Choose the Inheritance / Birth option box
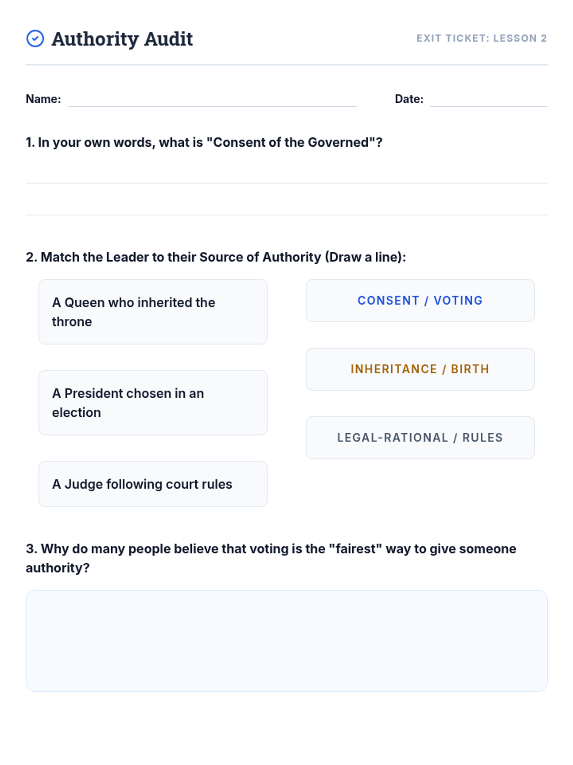This screenshot has width=573, height=765. coord(420,369)
